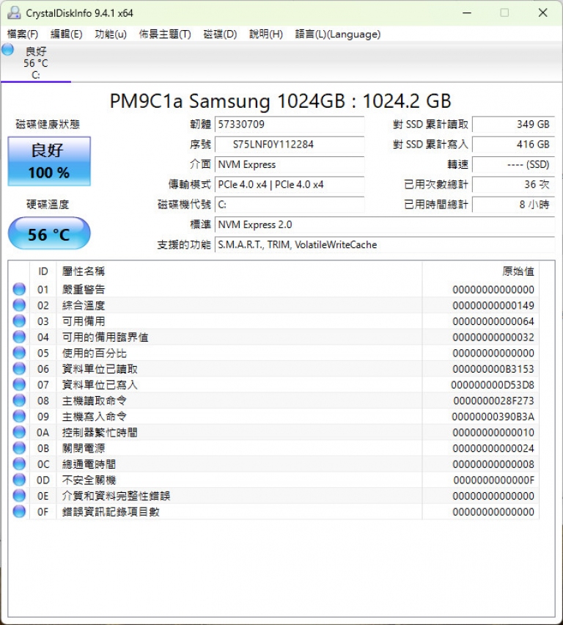
Task: Click the 56 °C temperature button
Action: click(49, 233)
